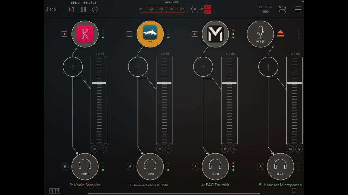Eject the headset microphone input
The height and width of the screenshot is (195, 348).
(281, 34)
